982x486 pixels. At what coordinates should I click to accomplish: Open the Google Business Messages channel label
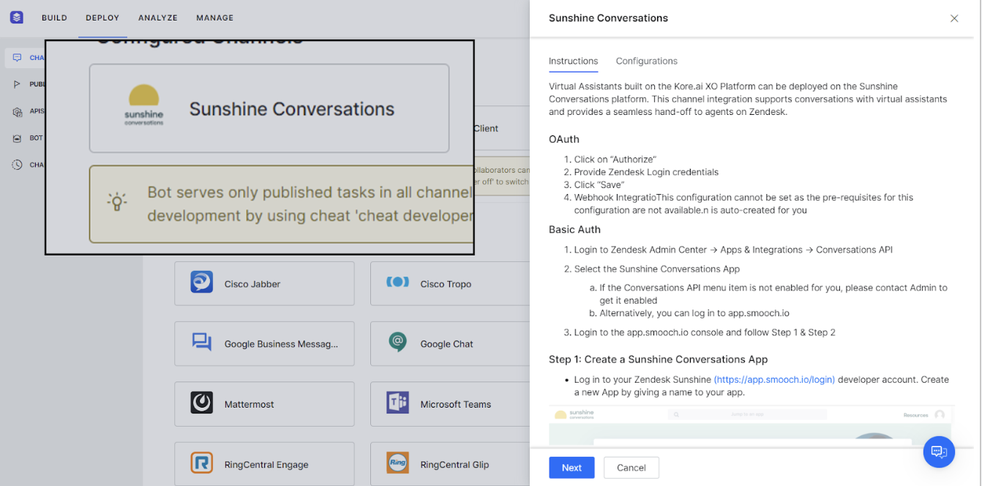click(x=282, y=344)
